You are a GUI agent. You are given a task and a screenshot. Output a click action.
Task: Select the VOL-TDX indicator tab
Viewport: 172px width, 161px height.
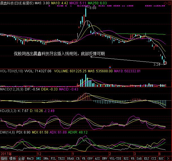(116, 158)
